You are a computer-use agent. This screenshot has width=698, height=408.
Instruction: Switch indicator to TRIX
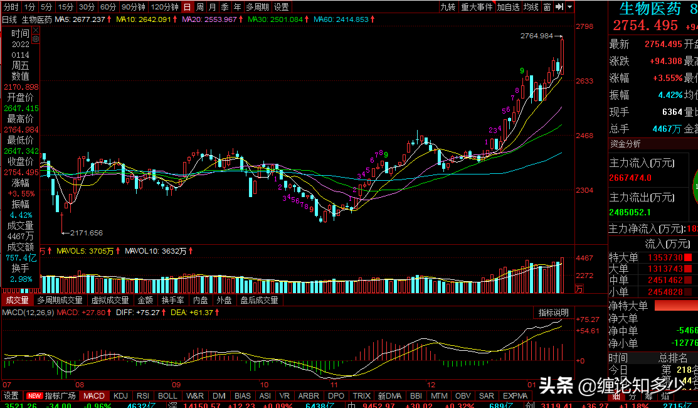[x=362, y=395]
